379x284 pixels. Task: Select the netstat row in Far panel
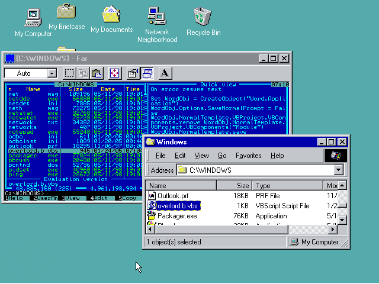click(75, 113)
